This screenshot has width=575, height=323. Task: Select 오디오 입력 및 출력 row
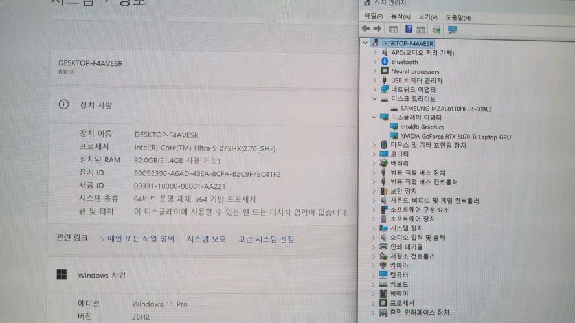tap(417, 238)
